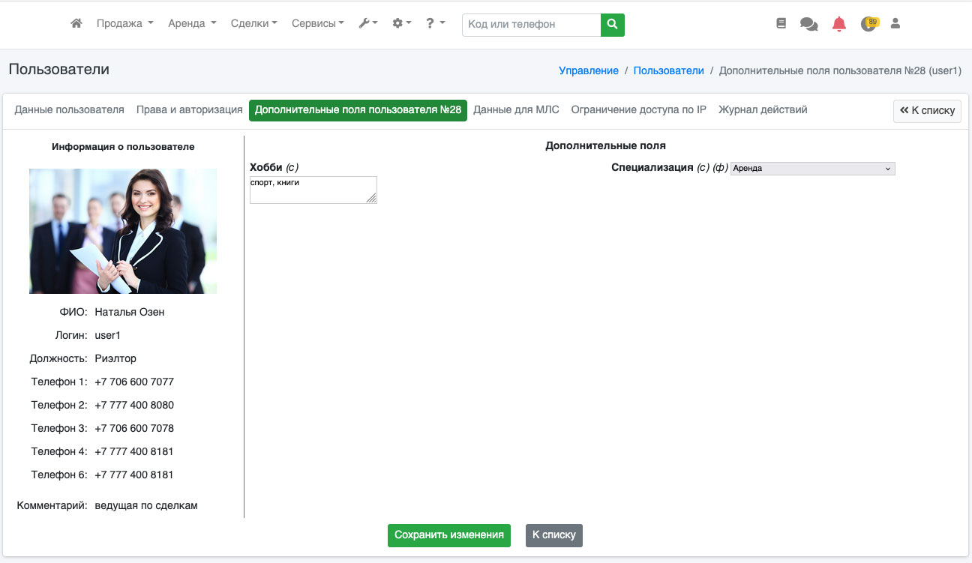The image size is (972, 563).
Task: Open the chat messages icon
Action: pyautogui.click(x=809, y=24)
